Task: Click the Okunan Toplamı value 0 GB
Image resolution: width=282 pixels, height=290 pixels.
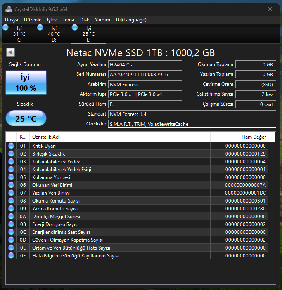Action: pos(256,64)
